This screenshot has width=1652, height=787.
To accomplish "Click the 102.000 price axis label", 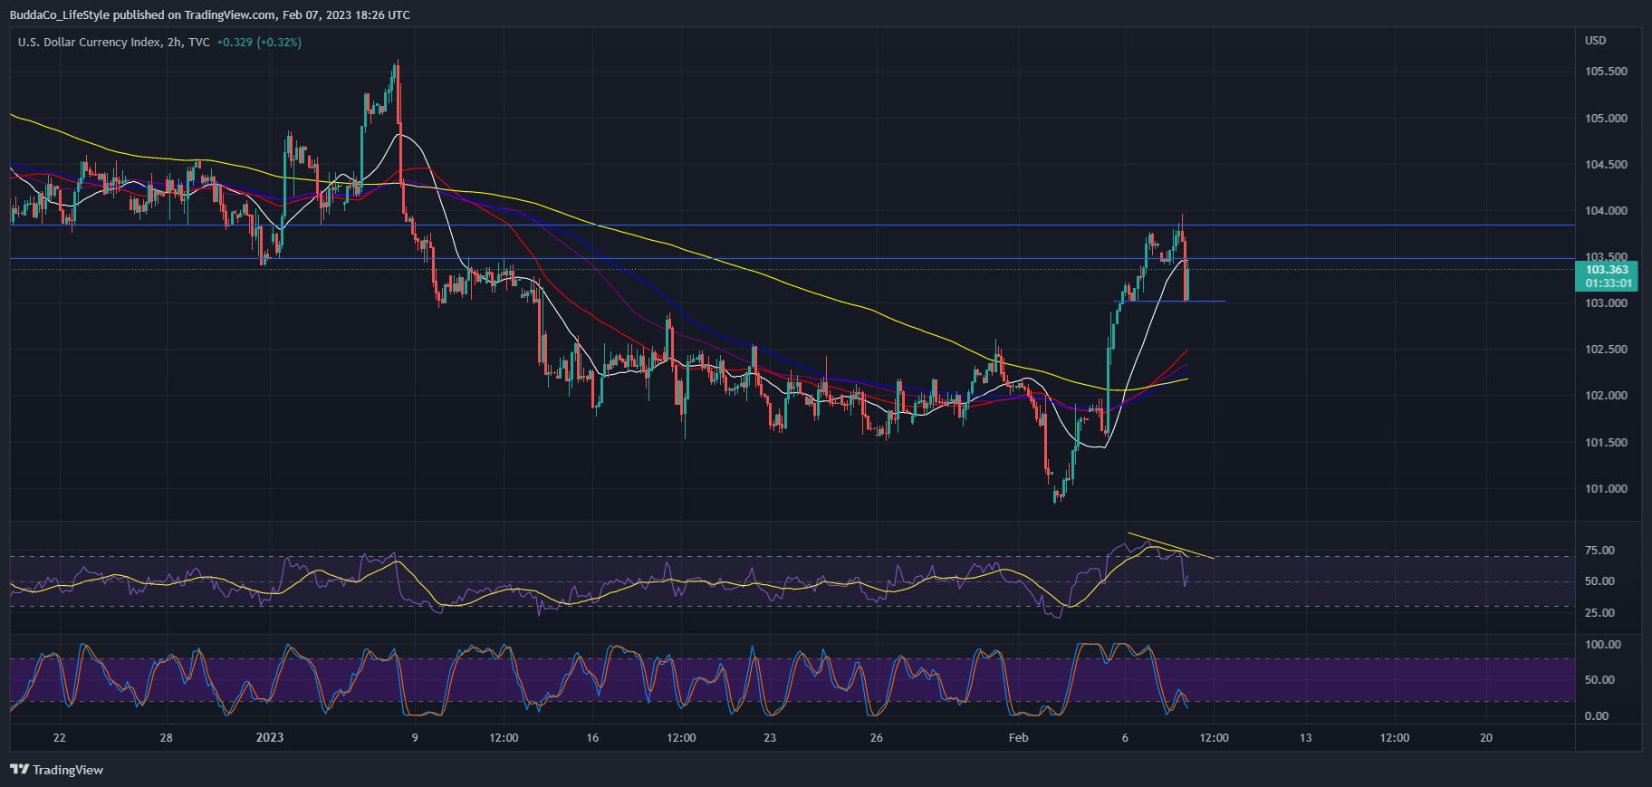I will (1606, 396).
